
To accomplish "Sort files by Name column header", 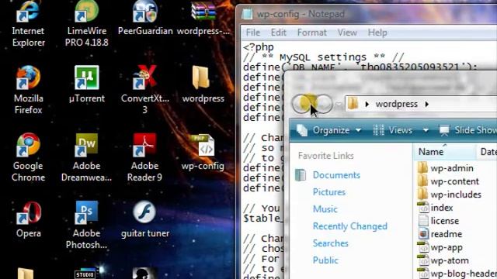I will (445, 152).
